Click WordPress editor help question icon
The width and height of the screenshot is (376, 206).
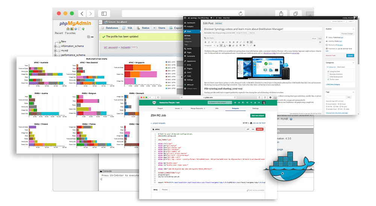click(255, 45)
